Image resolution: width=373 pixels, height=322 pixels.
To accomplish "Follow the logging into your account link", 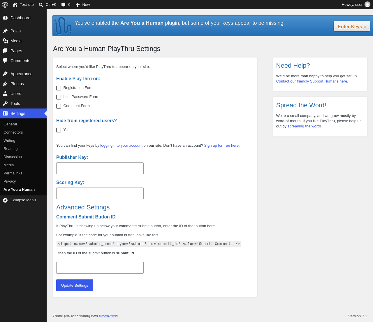I will click(121, 146).
